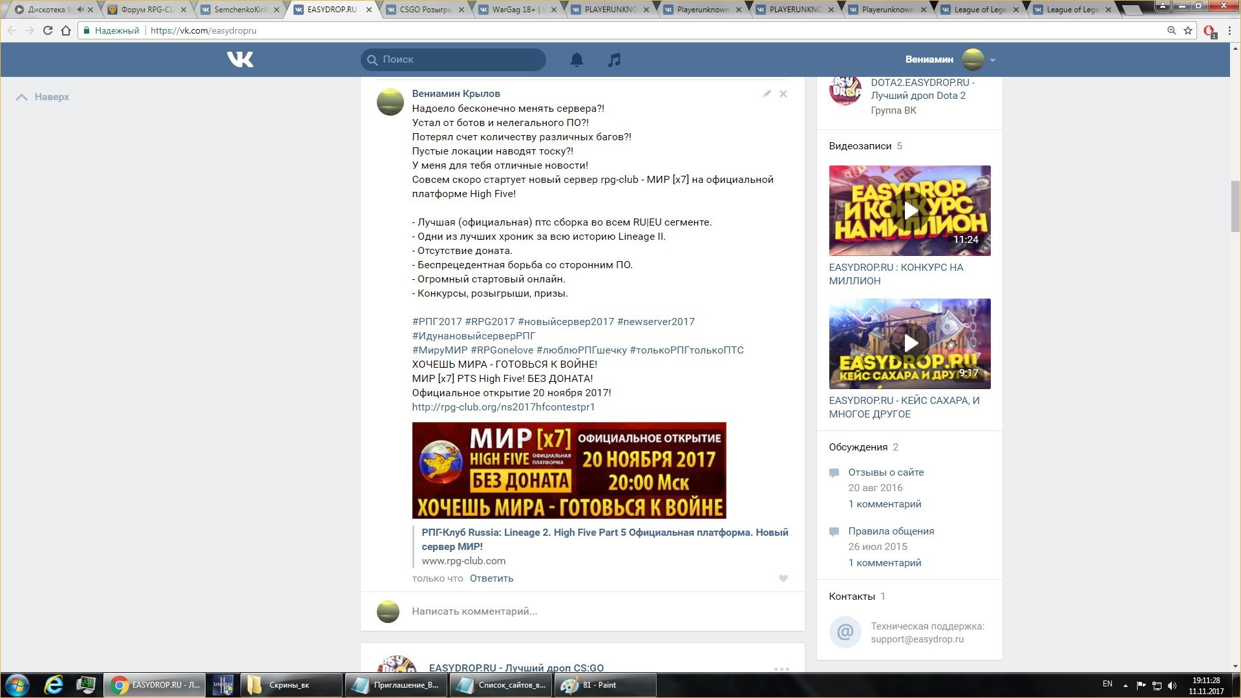The image size is (1241, 698).
Task: Like the comment with heart icon
Action: (783, 578)
